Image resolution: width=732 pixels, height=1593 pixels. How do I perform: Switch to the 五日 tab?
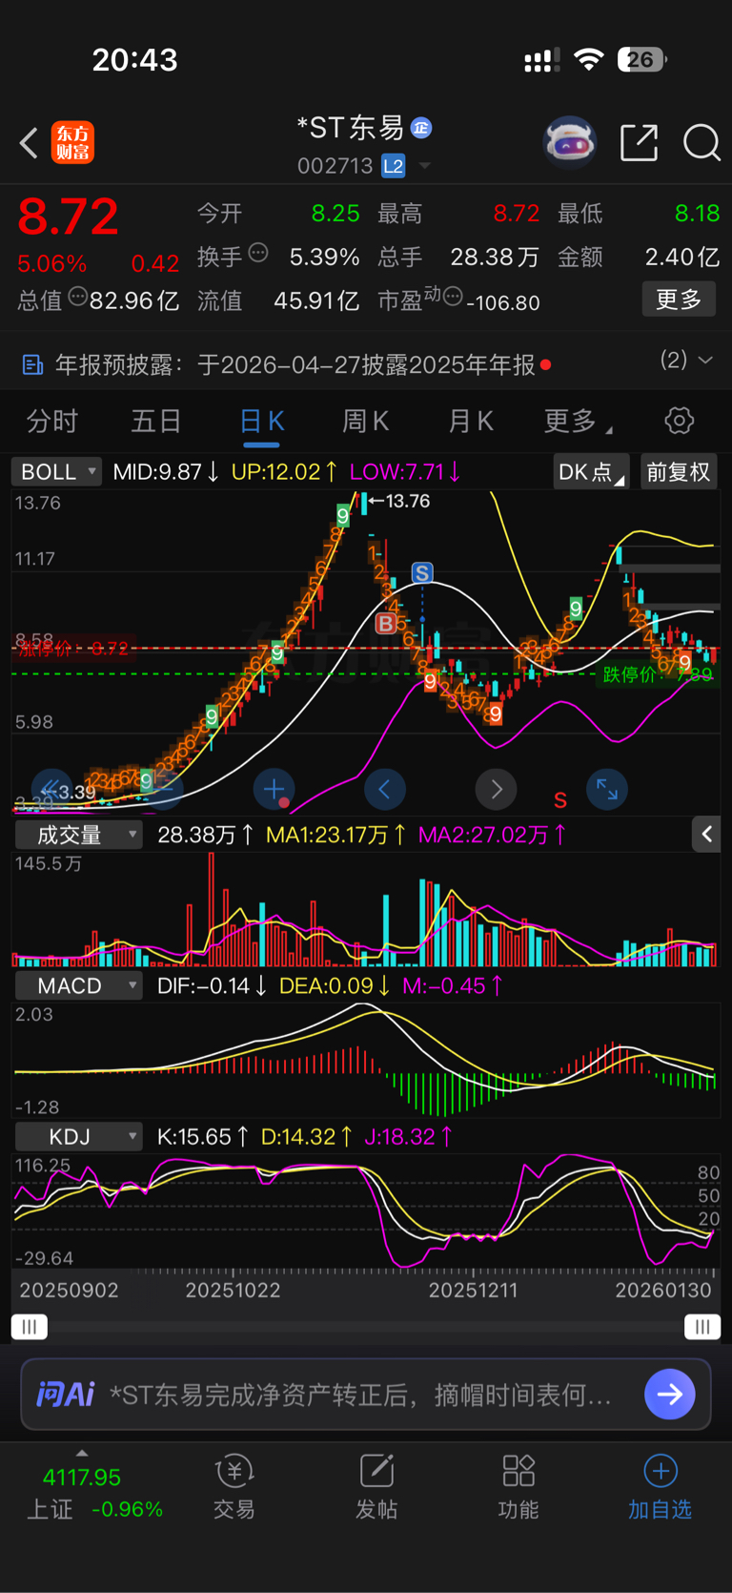(x=156, y=421)
